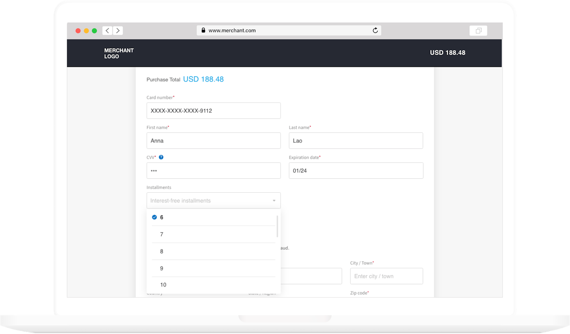Click the browser forward arrow button
570x334 pixels.
click(x=118, y=30)
